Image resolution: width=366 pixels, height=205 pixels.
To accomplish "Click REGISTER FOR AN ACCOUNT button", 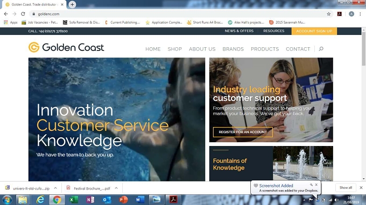I will point(243,132).
